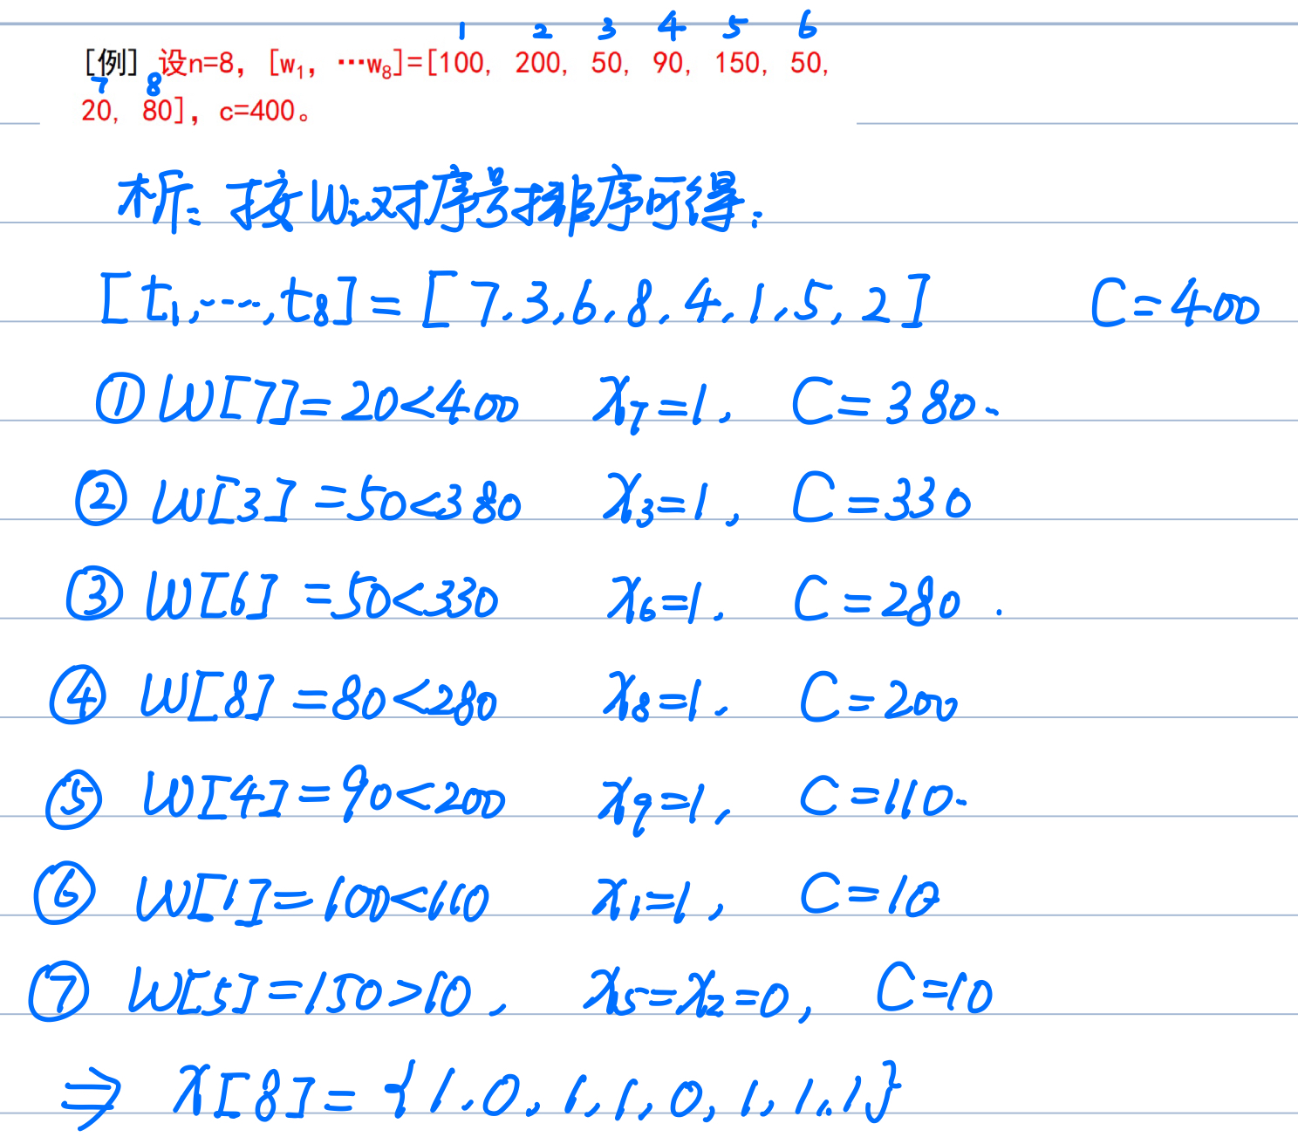The height and width of the screenshot is (1144, 1298).
Task: Click the handwritten "x6=1"
Action: click(666, 600)
